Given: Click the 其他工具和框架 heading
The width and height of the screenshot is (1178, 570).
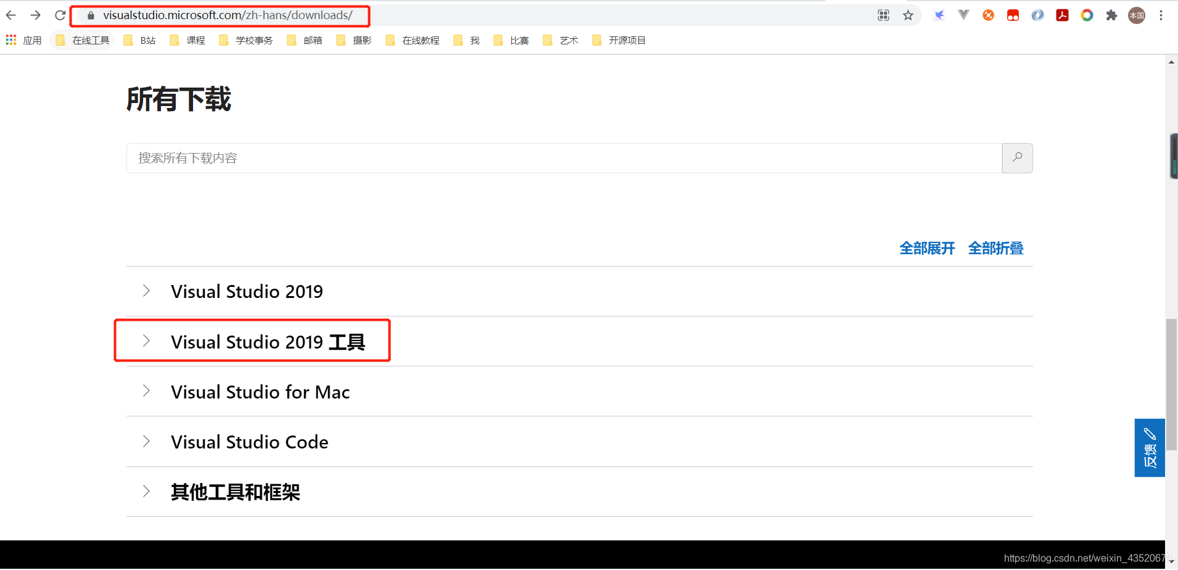Looking at the screenshot, I should (236, 492).
